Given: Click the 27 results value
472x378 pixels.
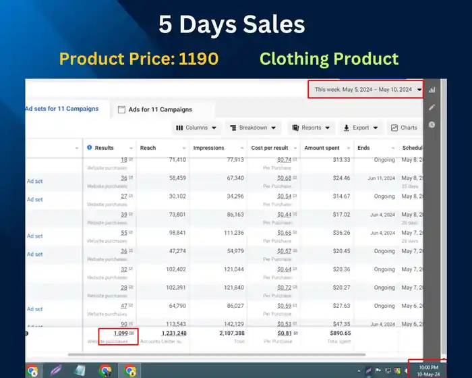Looking at the screenshot, I should pos(124,196).
